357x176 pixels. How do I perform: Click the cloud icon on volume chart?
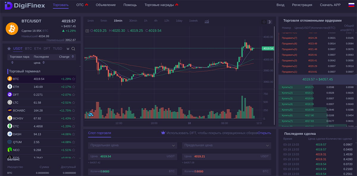[91, 114]
